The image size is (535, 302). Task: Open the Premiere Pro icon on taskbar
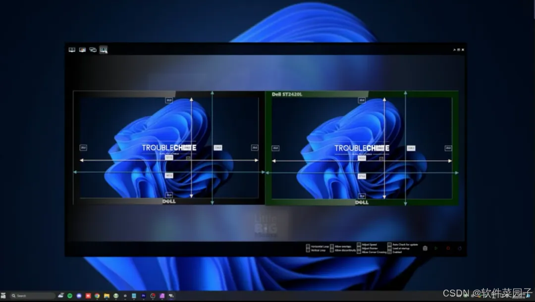(144, 296)
